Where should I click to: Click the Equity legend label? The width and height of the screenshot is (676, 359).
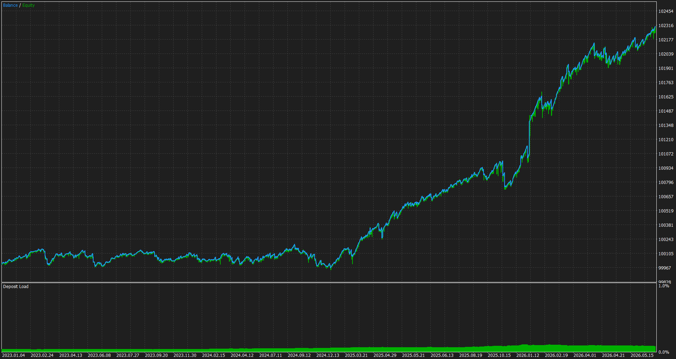[x=29, y=5]
